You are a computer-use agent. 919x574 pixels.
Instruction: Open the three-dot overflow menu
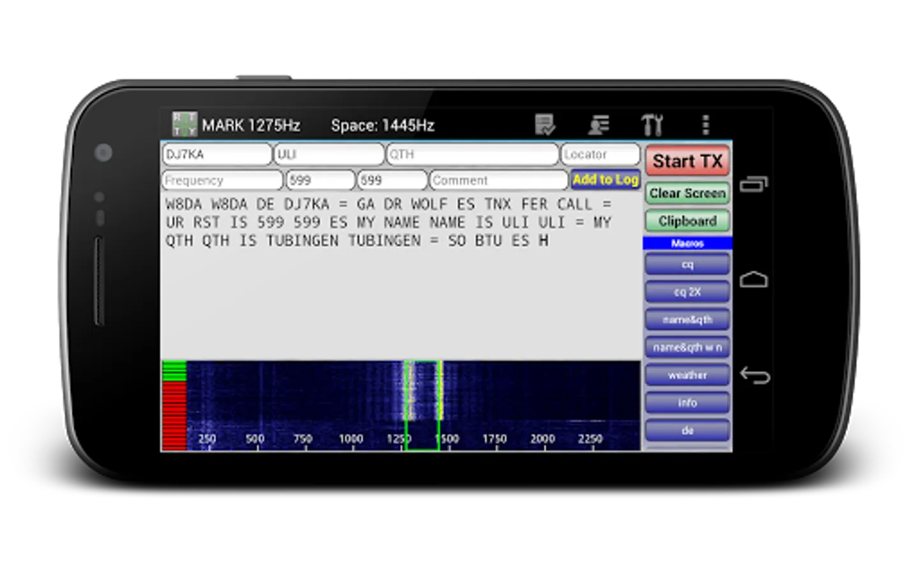click(705, 125)
